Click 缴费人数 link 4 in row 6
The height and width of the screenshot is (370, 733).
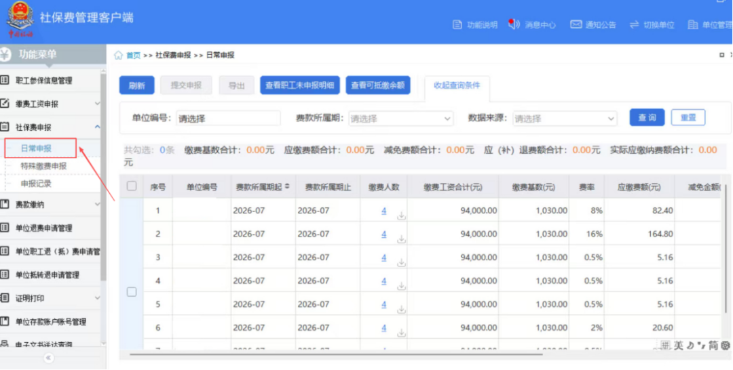click(383, 327)
